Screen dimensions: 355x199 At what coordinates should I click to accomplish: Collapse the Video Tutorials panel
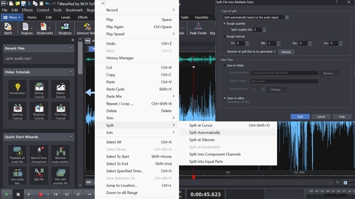(x=71, y=72)
